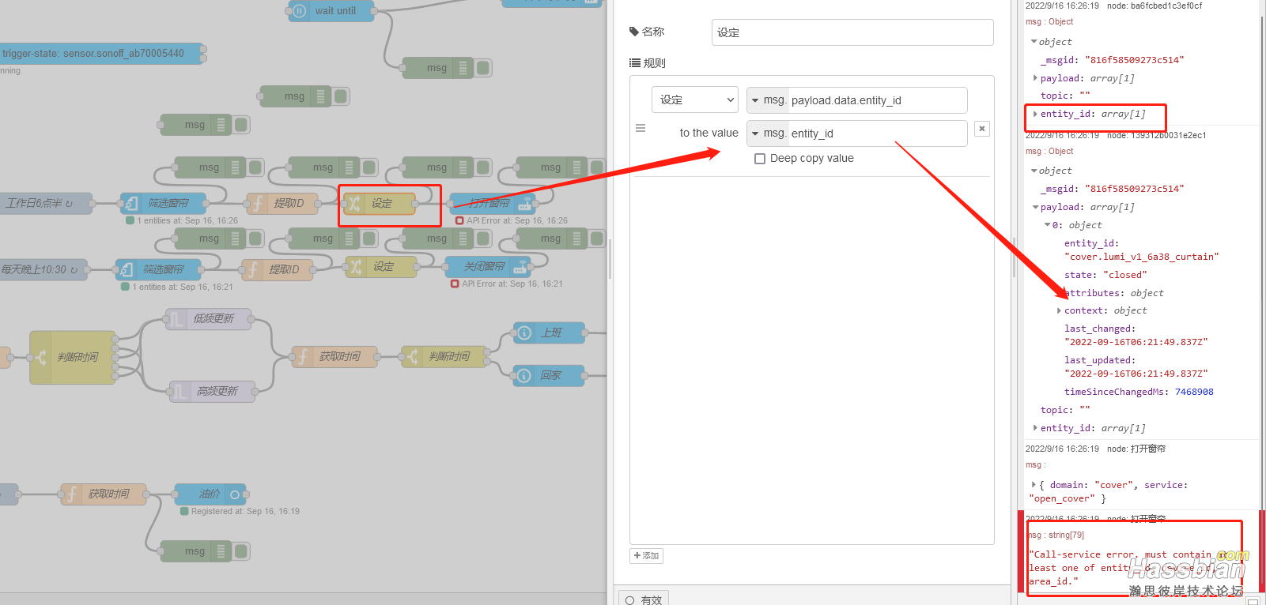Click the drag handle of the rule row
The image size is (1266, 605).
[641, 128]
